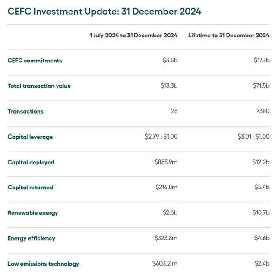278x273 pixels.
Task: Select the Lifetime to 31 December 2024 header
Action: pos(228,35)
